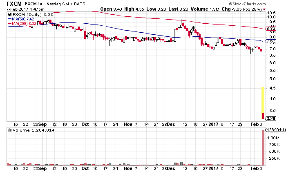Click the Low 3.20 value
This screenshot has width=286, height=172.
point(156,9)
